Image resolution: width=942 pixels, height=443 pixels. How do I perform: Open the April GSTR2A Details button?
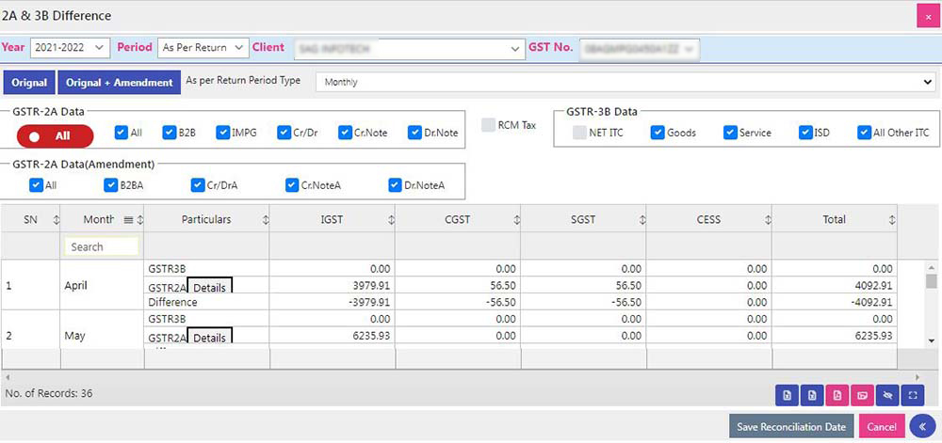tap(209, 288)
